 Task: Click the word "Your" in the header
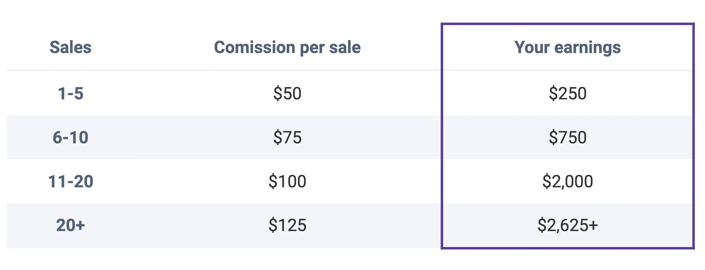pyautogui.click(x=532, y=47)
